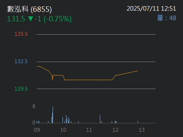Screen dimensions: 183x137
Task: Click the upper limit price label 135.5
Action: coord(21,34)
